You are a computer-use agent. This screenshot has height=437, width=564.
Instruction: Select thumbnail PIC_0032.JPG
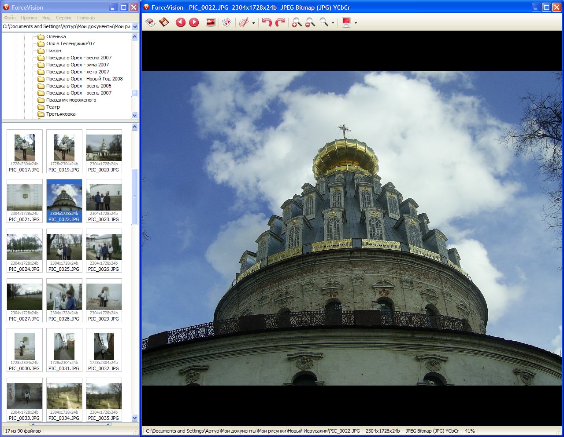coord(104,350)
